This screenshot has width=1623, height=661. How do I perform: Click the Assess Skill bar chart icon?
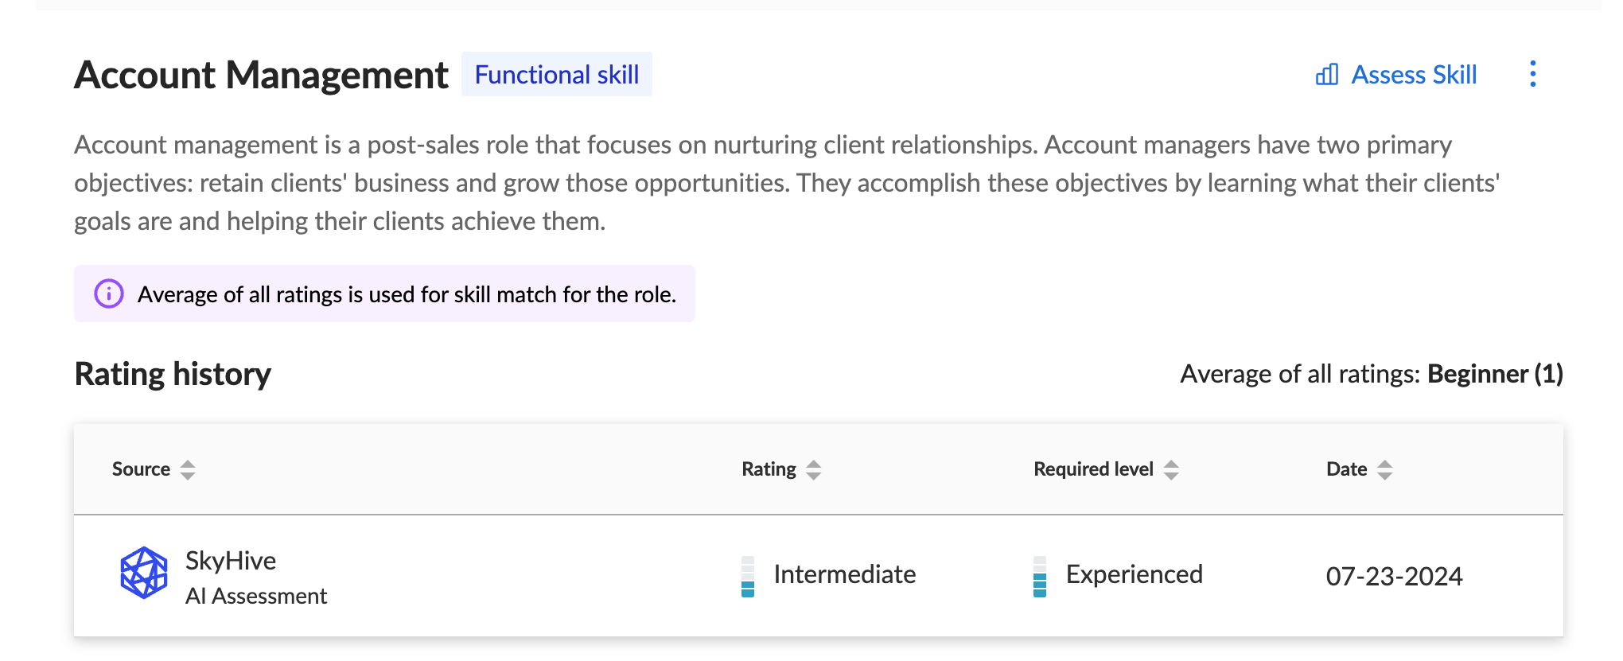coord(1326,75)
